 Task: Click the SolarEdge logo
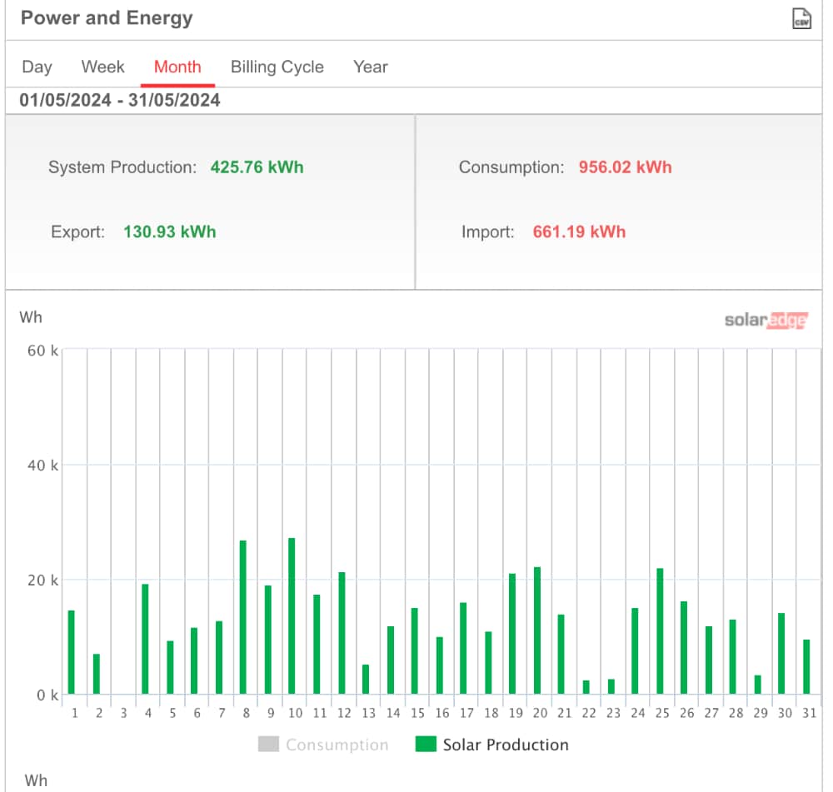coord(766,321)
